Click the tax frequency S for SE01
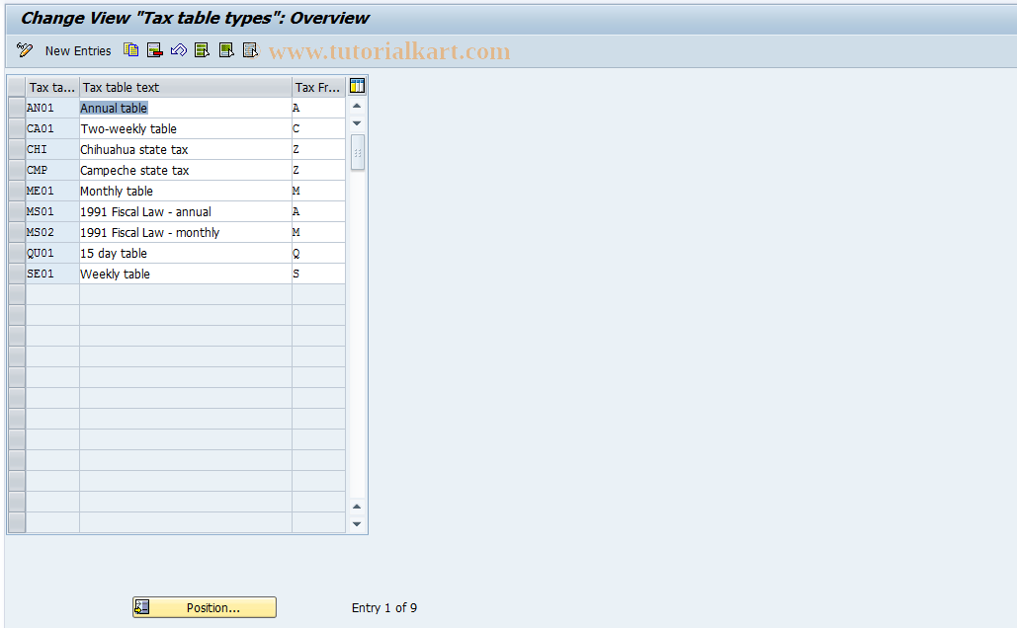The height and width of the screenshot is (628, 1017). (x=318, y=274)
